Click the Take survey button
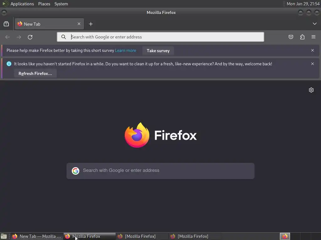The image size is (321, 240). (x=158, y=51)
